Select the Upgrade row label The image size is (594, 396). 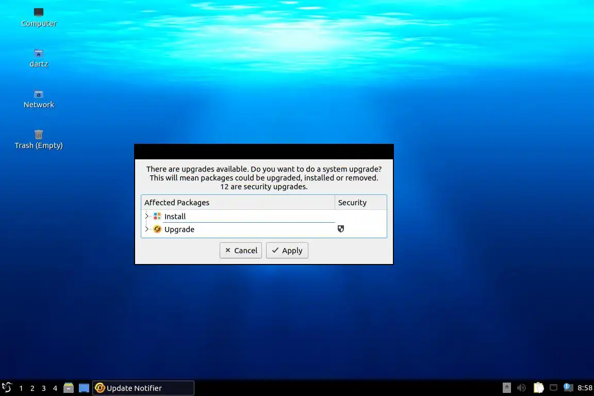179,229
